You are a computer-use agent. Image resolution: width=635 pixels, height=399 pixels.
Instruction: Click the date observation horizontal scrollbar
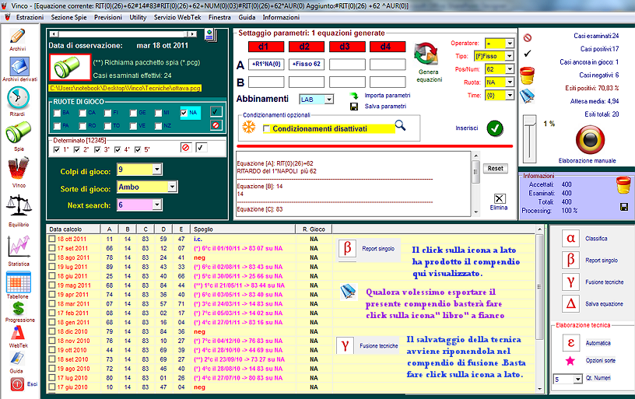click(124, 34)
